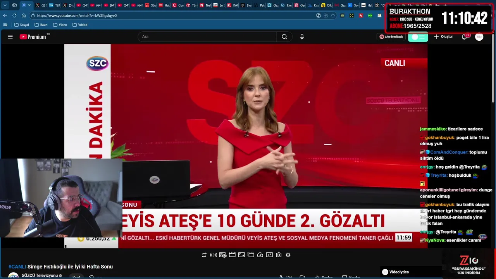
Task: Open the Sosyal bookmarks folder
Action: (22, 25)
